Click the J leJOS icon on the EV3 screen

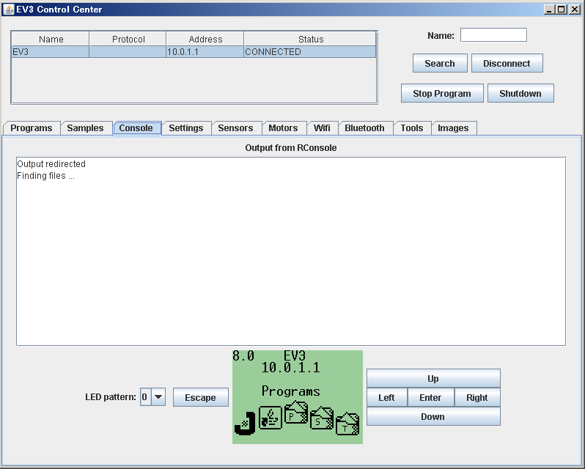[x=245, y=423]
